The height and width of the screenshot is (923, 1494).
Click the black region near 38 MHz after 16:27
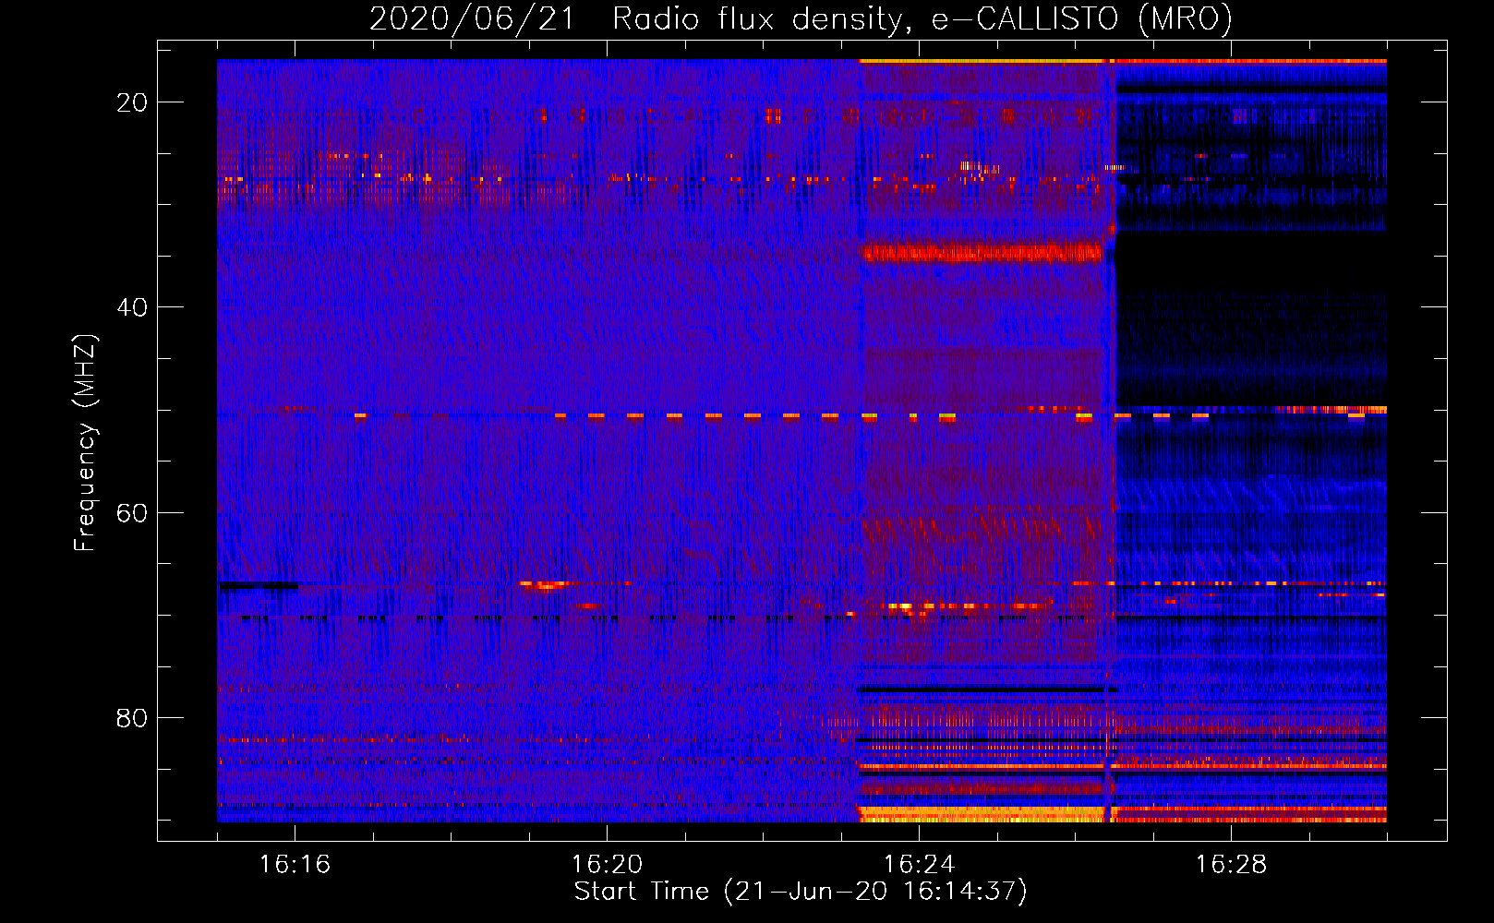coord(1251,263)
